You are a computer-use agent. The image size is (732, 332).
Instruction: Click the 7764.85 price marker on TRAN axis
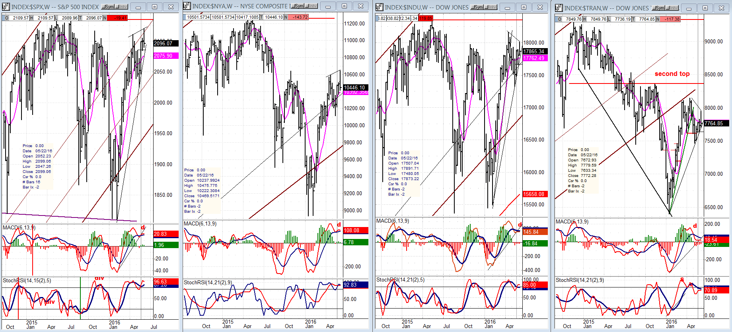716,123
